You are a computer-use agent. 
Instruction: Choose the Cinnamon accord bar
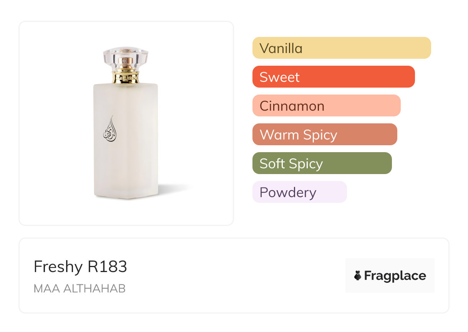coord(326,106)
